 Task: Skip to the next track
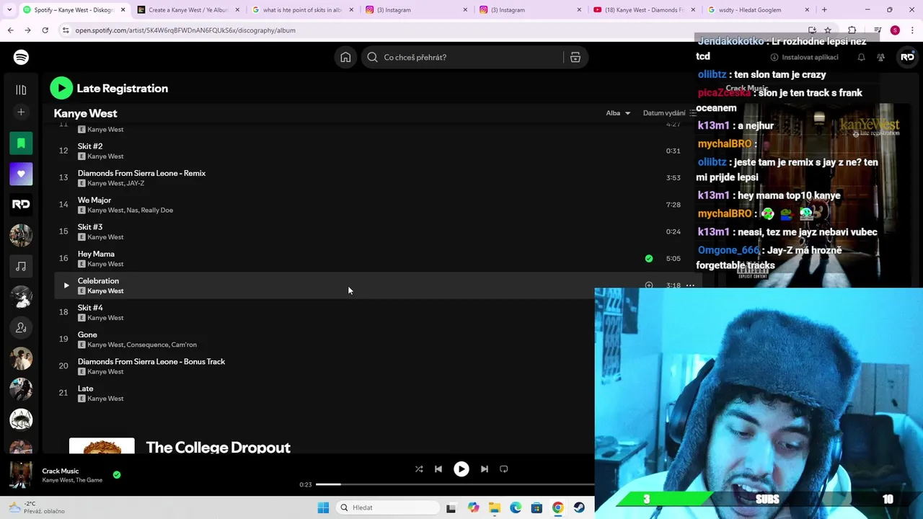pyautogui.click(x=485, y=469)
